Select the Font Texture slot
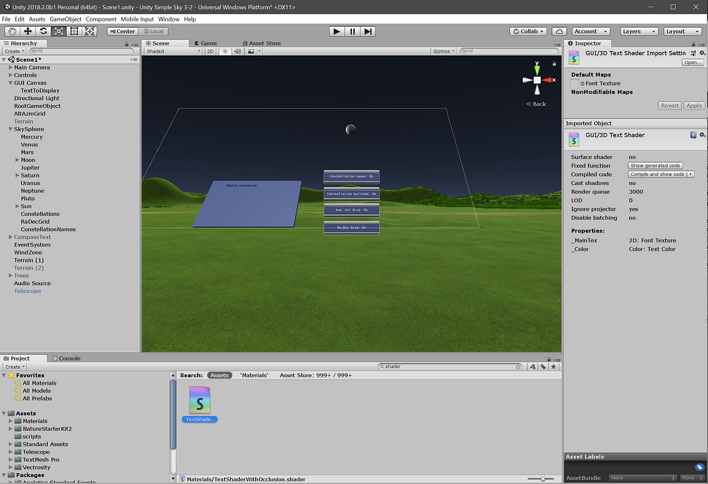 [x=575, y=84]
